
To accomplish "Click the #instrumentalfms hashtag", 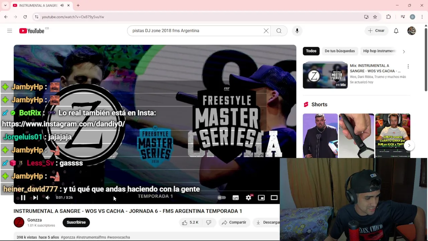I will coord(91,237).
